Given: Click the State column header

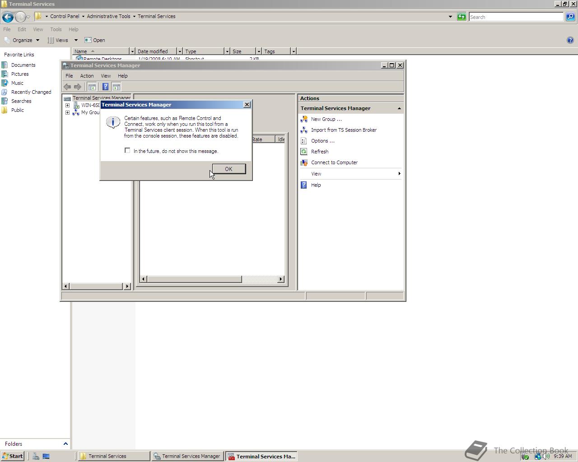Looking at the screenshot, I should 263,139.
